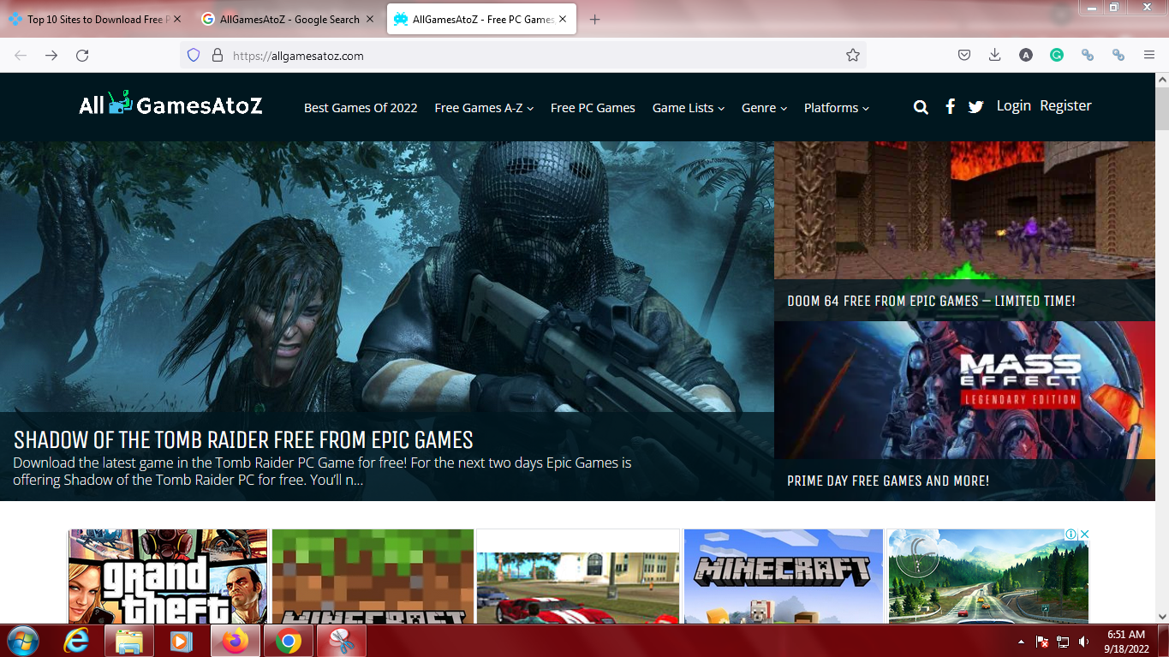Open Google Chrome from the taskbar
This screenshot has width=1169, height=657.
(x=289, y=641)
